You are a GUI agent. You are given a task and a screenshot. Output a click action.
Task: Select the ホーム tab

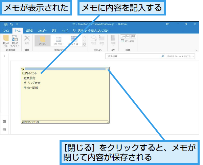[18, 31]
